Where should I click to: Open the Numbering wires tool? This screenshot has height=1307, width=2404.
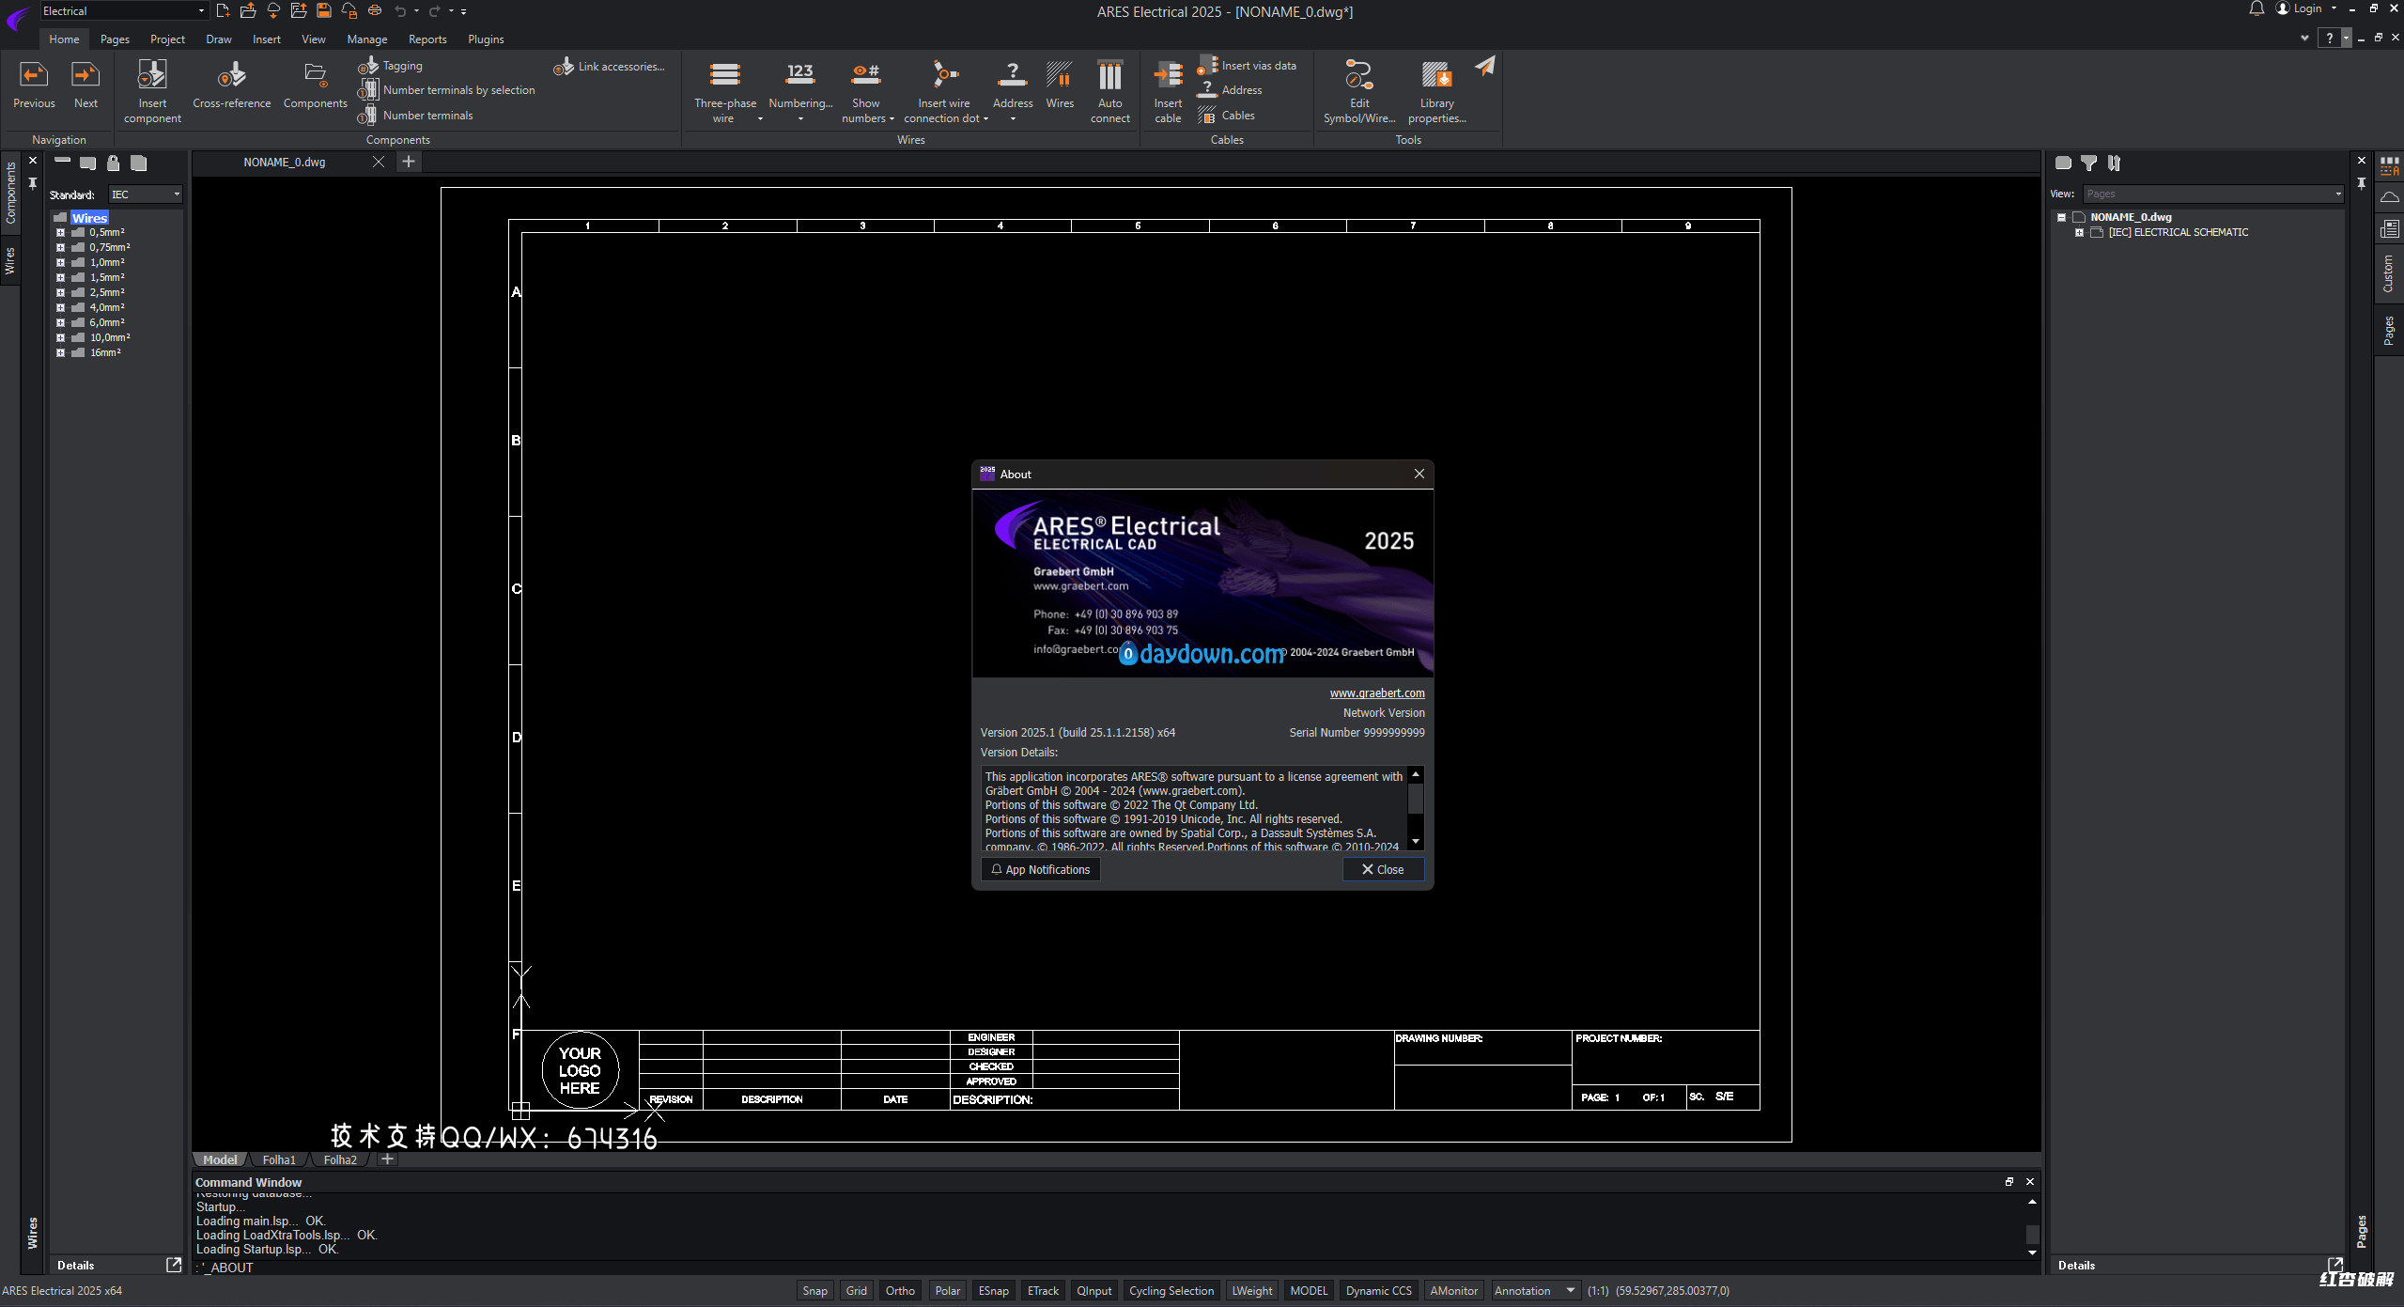(800, 91)
